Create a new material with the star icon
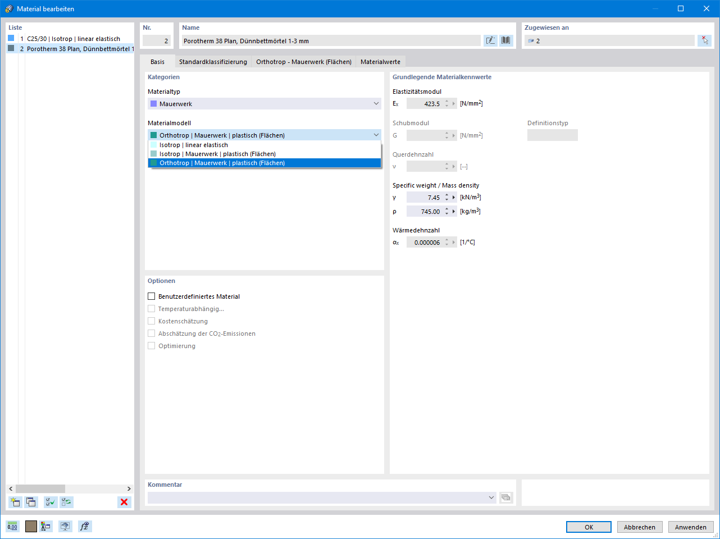 (x=15, y=502)
